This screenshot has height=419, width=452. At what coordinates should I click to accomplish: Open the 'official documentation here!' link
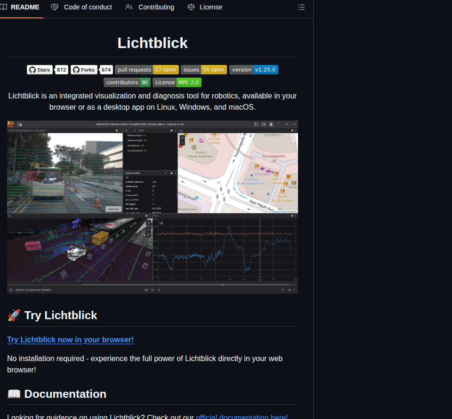click(x=242, y=416)
